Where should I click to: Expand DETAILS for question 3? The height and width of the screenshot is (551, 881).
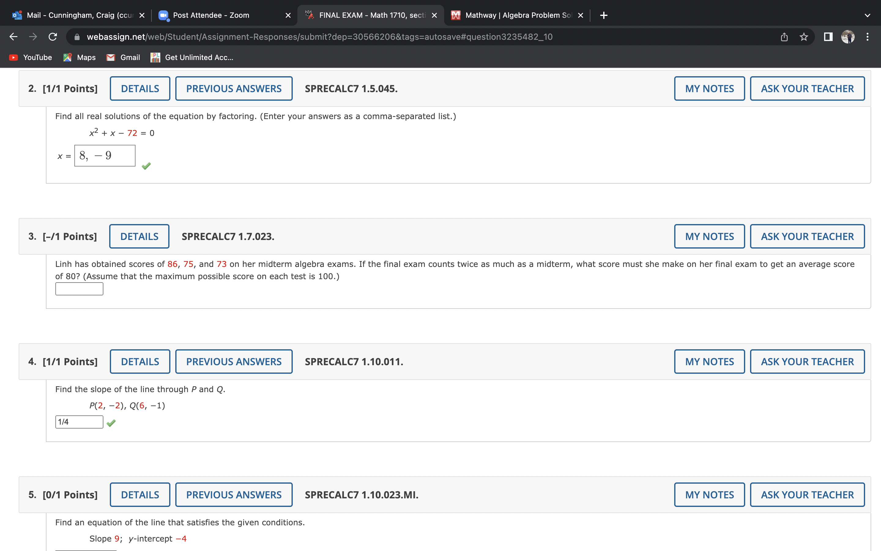(x=139, y=237)
